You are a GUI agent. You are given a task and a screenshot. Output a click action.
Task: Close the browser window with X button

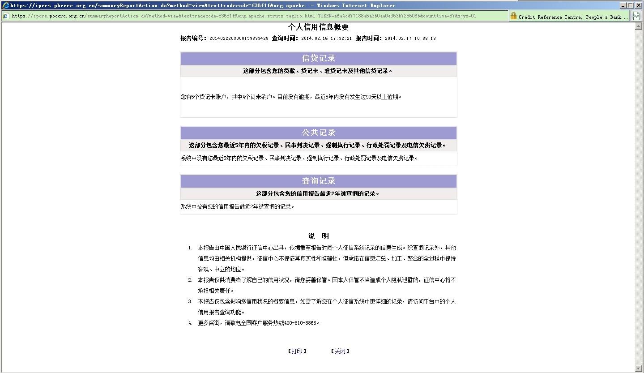pos(638,5)
